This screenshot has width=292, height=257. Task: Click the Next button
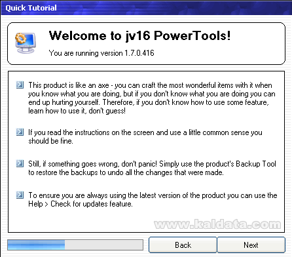tap(251, 245)
